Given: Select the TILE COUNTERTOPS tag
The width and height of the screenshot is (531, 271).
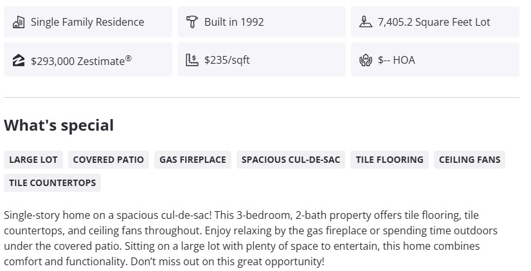Looking at the screenshot, I should pos(53,183).
